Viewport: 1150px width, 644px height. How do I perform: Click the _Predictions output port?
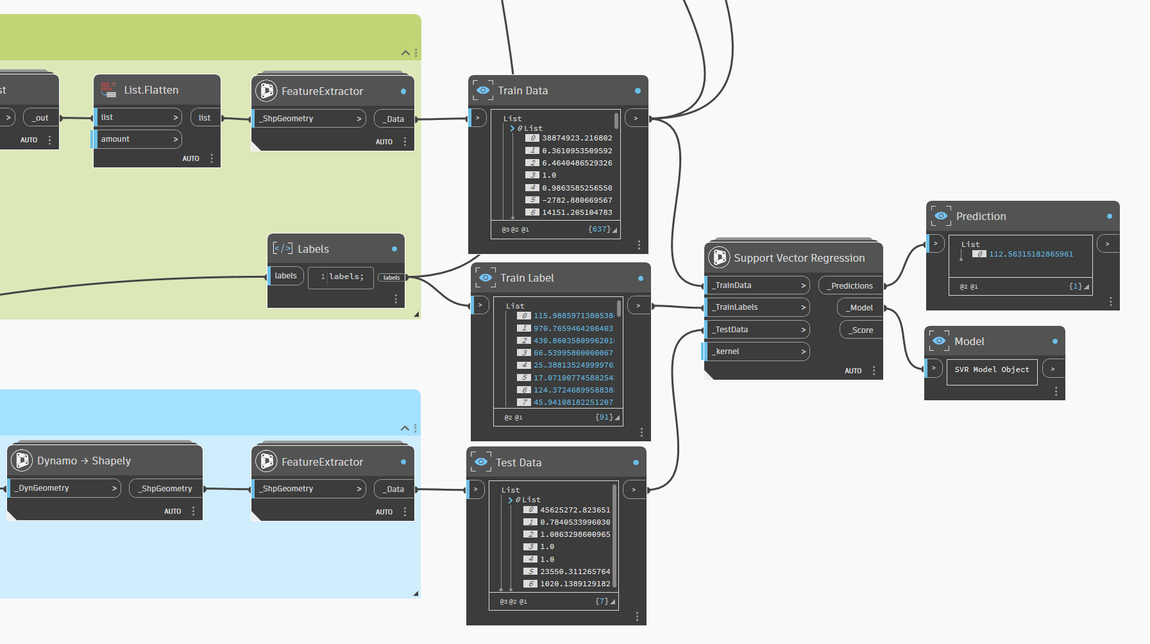(x=851, y=286)
